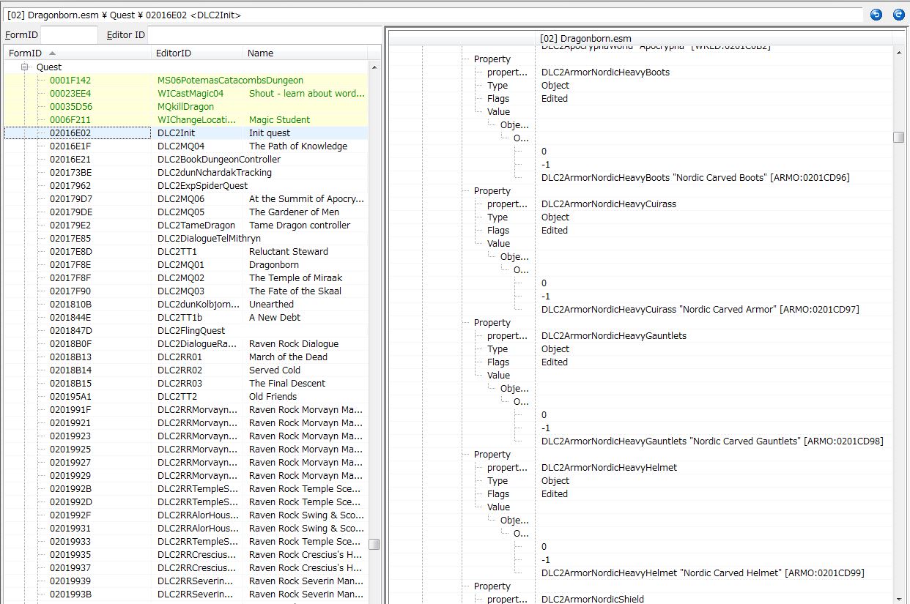Select DLC2TT2 Old Friends

pyautogui.click(x=186, y=396)
